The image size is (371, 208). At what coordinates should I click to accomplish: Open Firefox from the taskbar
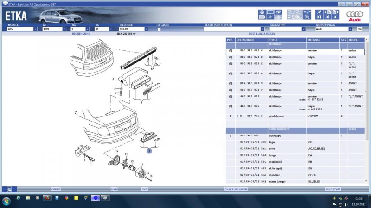pos(47,198)
